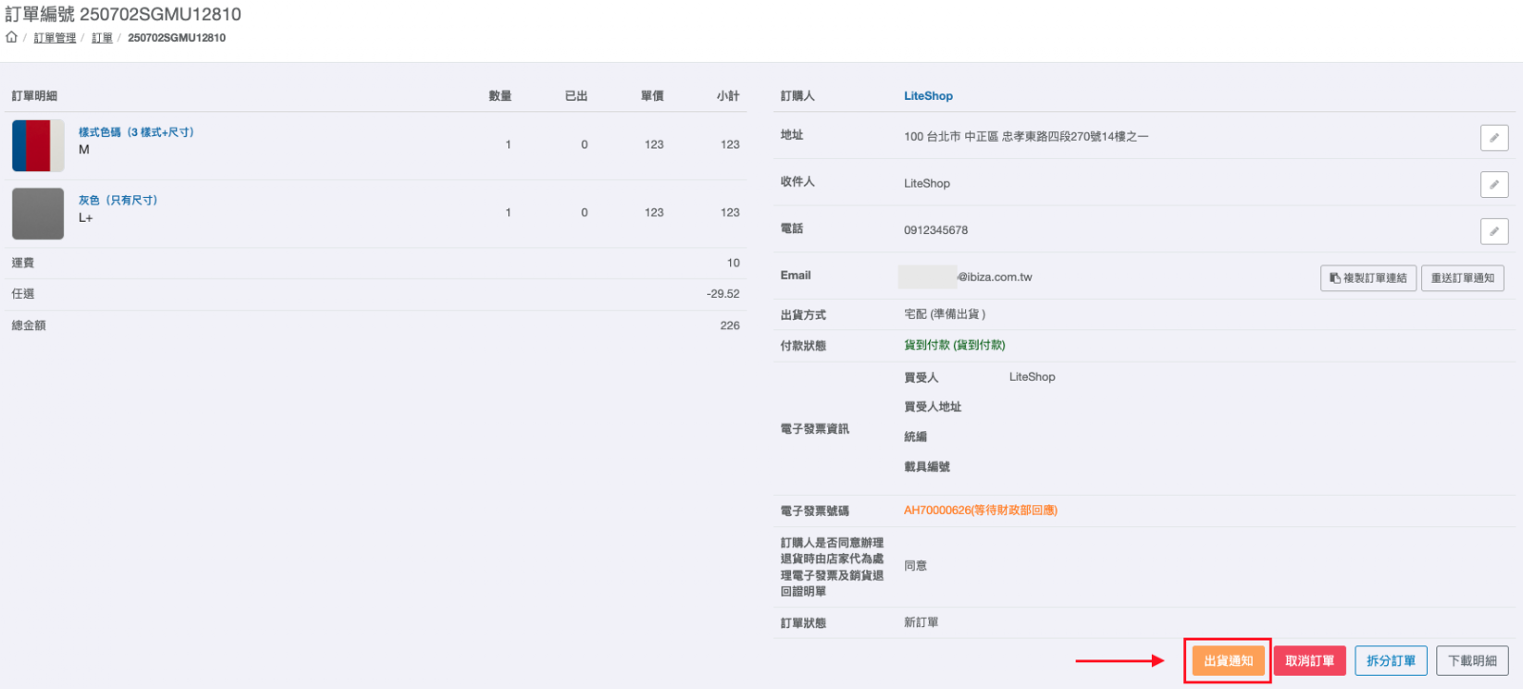Open 訂單管理 breadcrumb link

(55, 38)
